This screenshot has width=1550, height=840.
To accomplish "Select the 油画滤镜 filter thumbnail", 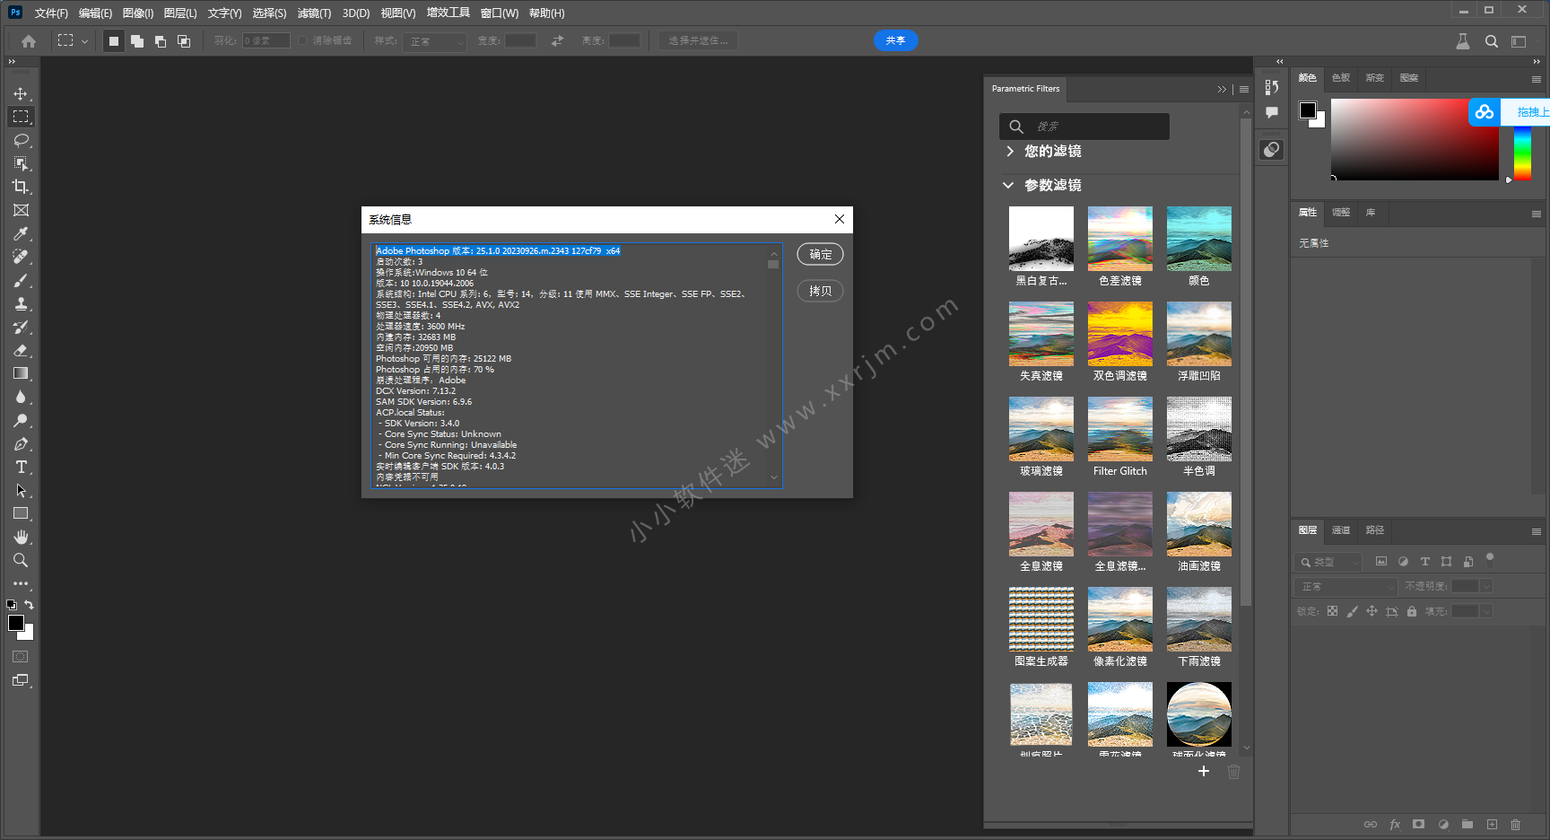I will pyautogui.click(x=1199, y=524).
